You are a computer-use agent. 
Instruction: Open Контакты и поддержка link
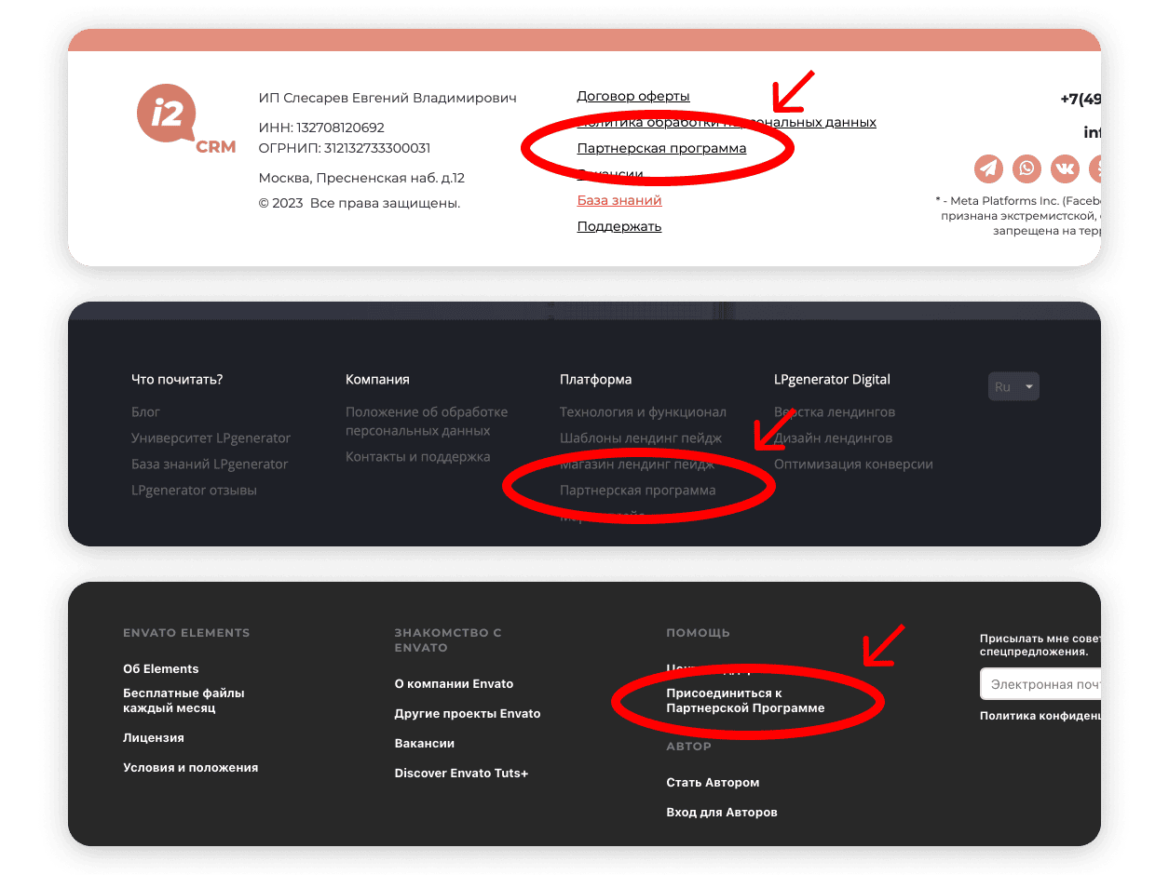click(x=417, y=456)
